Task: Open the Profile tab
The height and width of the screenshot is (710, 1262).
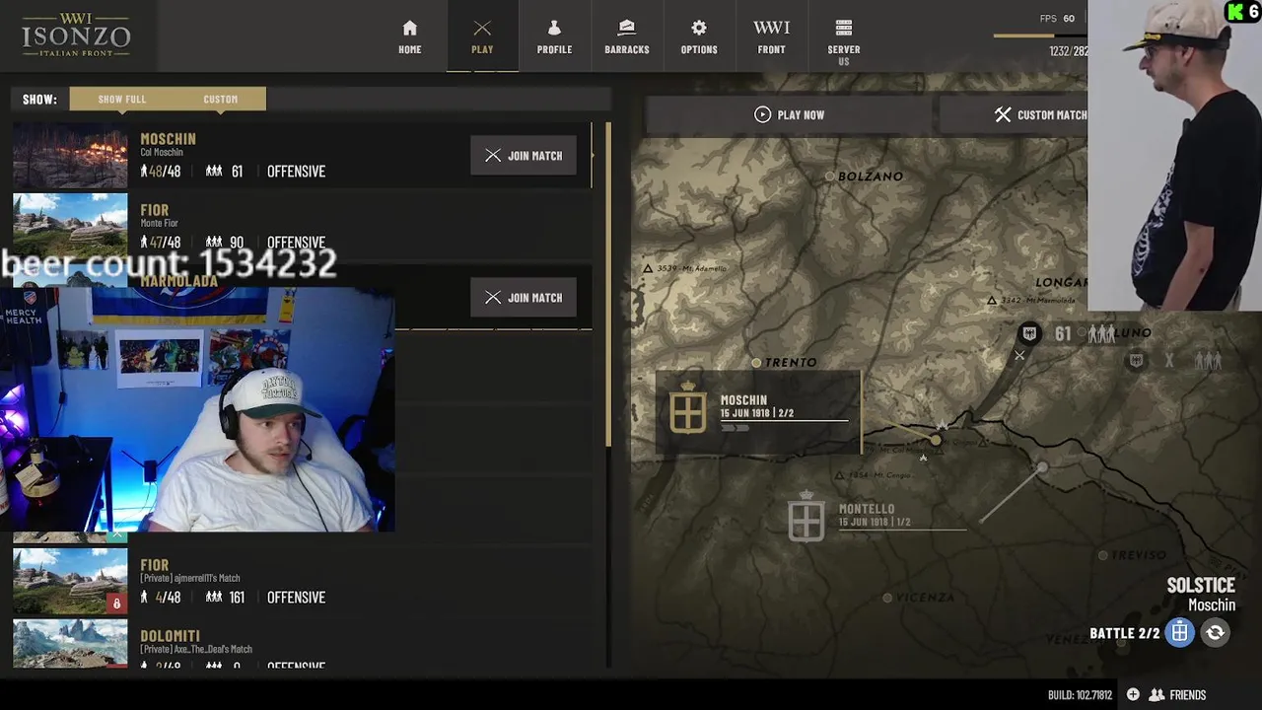Action: point(554,36)
